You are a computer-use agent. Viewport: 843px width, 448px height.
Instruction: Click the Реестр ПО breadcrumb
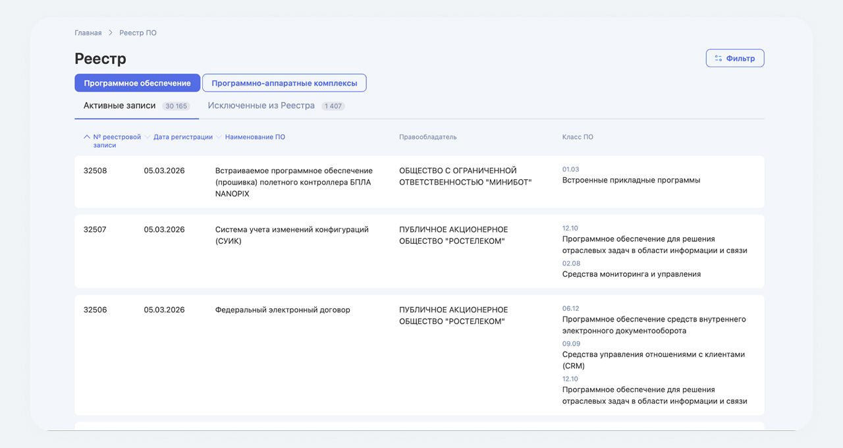pos(138,32)
